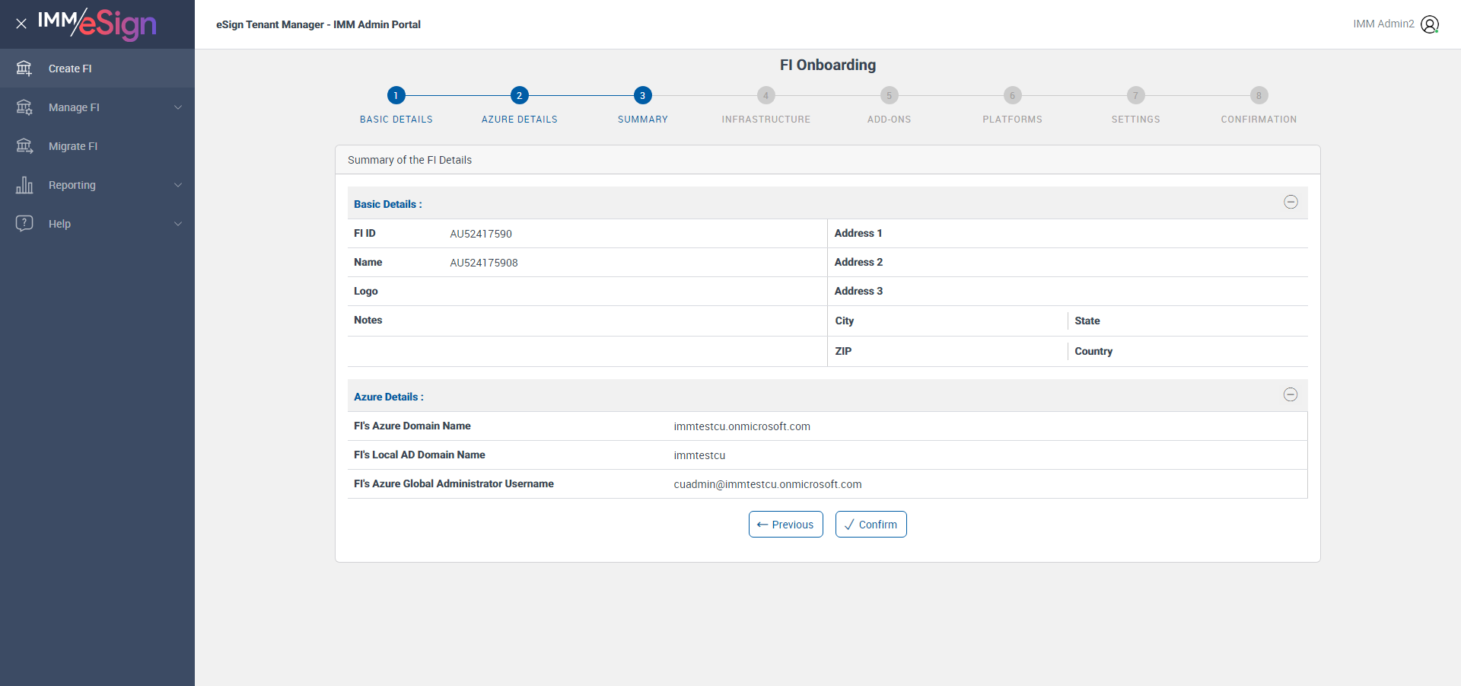1461x686 pixels.
Task: Click immtestcu.onmicrosoft.com domain value
Action: click(x=742, y=426)
